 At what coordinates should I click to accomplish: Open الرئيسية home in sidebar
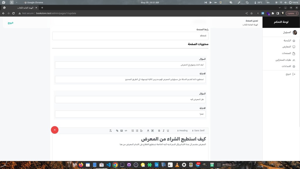(287, 40)
